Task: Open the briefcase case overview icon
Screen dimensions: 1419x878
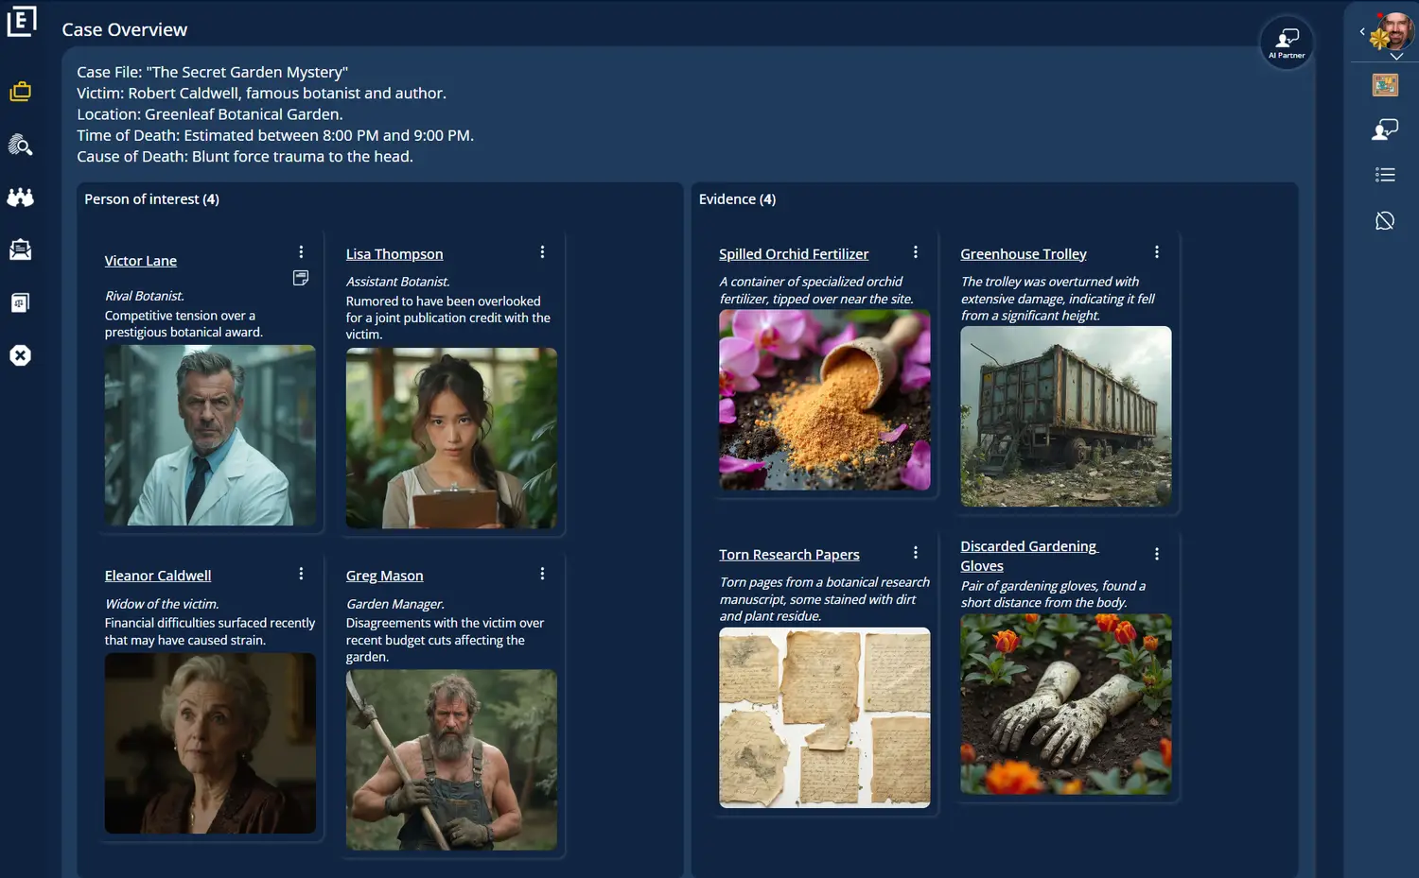Action: point(20,92)
